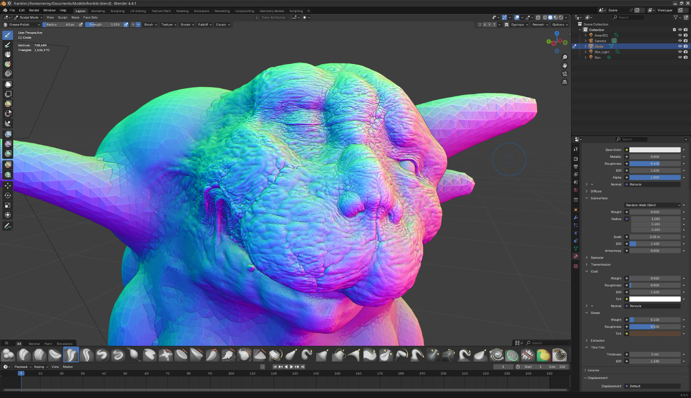Viewport: 691px width, 398px height.
Task: Click the End frame field
Action: coord(557,367)
